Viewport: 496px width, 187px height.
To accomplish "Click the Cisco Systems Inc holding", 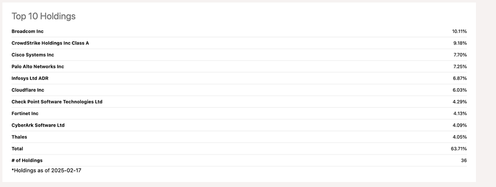I will [x=33, y=55].
